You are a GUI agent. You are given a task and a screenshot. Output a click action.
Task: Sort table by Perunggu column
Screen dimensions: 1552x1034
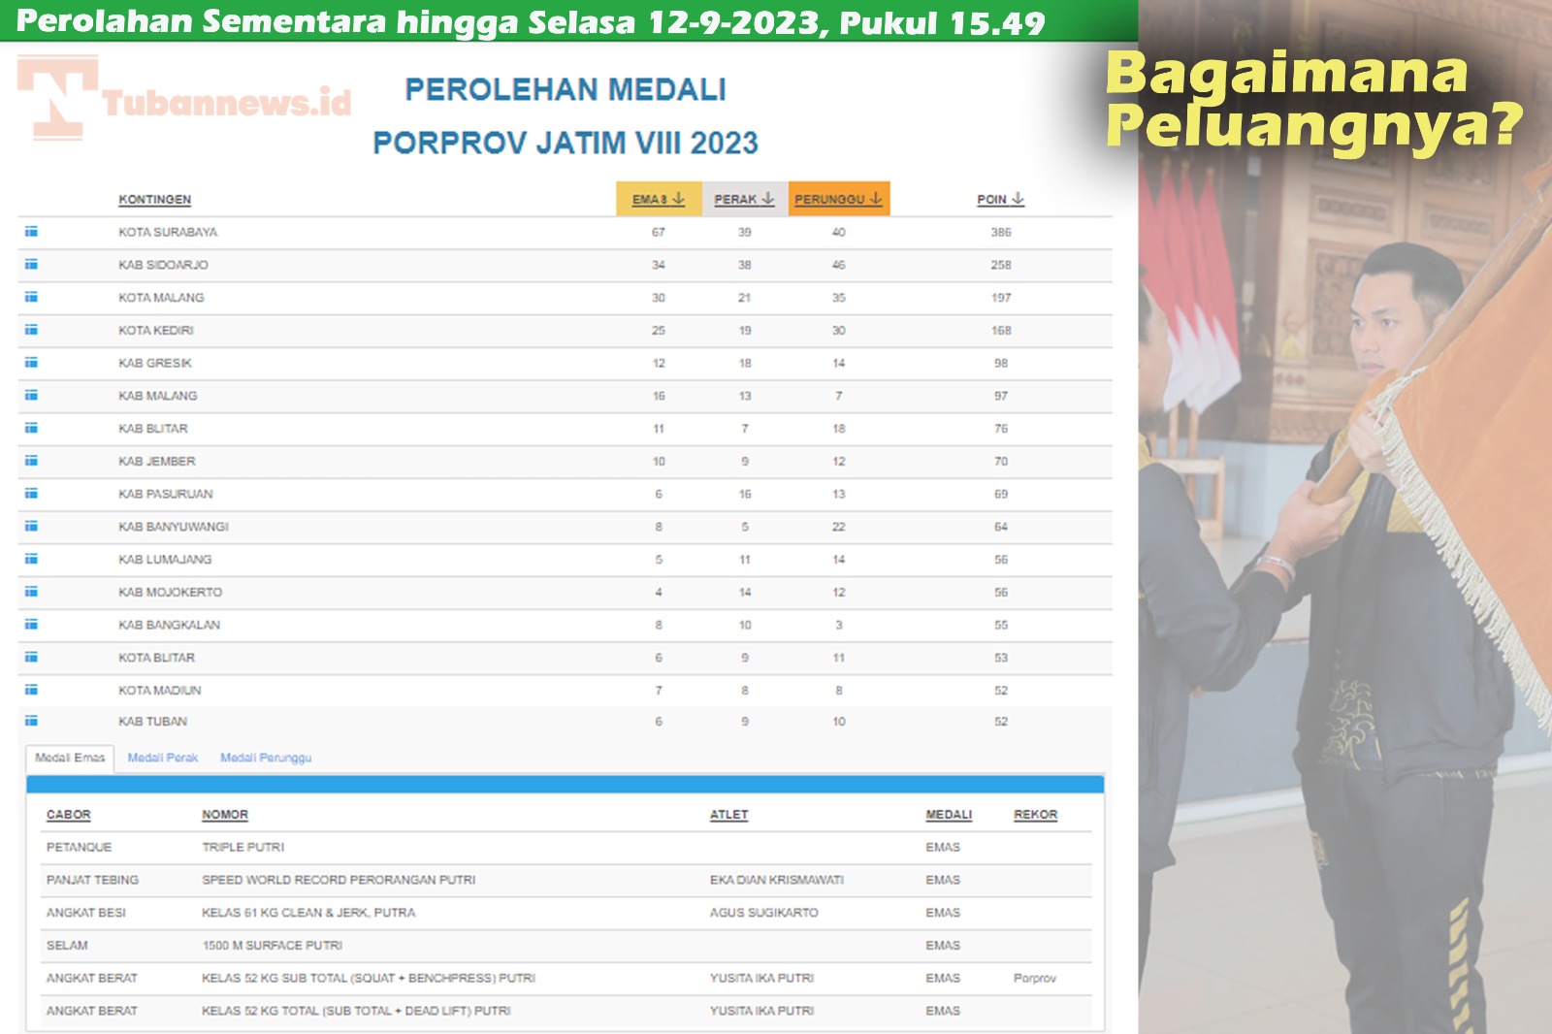pos(838,199)
